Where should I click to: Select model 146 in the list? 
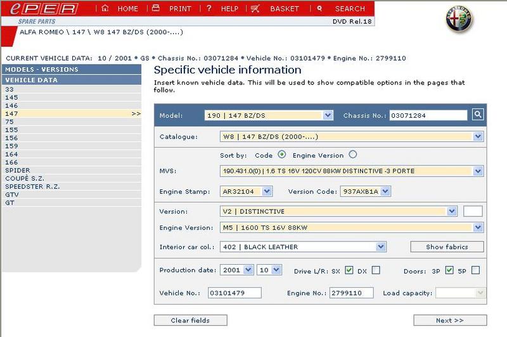click(72, 106)
